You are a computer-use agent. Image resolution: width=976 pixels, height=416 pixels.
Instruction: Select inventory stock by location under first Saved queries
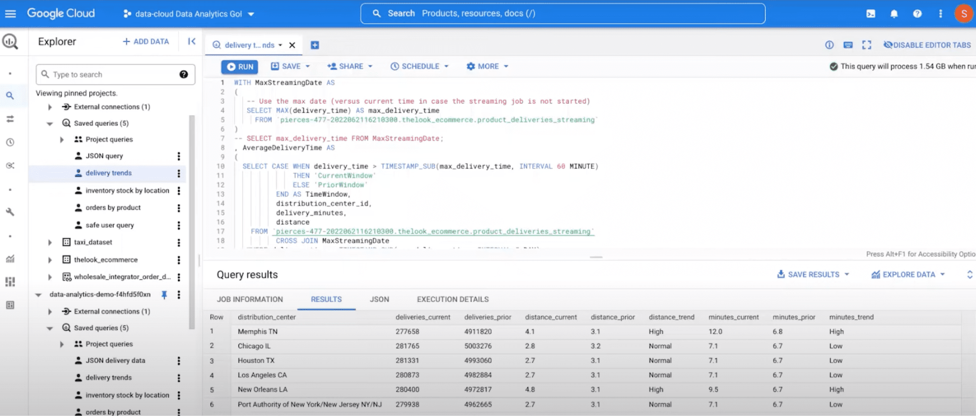pyautogui.click(x=127, y=190)
